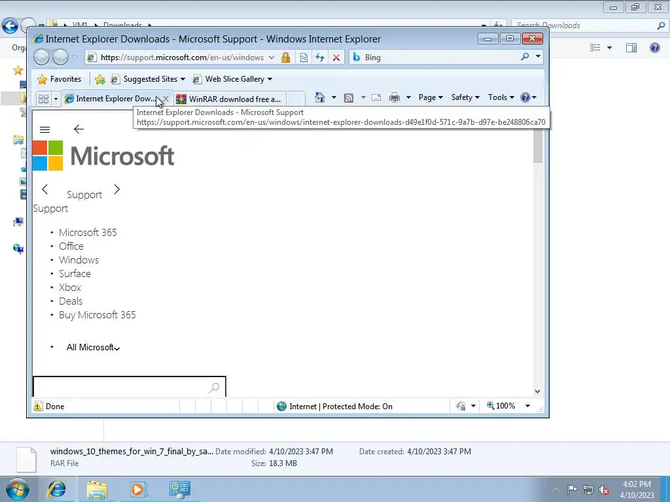Click the Quick Tabs grid icon
The image size is (670, 502).
(43, 99)
